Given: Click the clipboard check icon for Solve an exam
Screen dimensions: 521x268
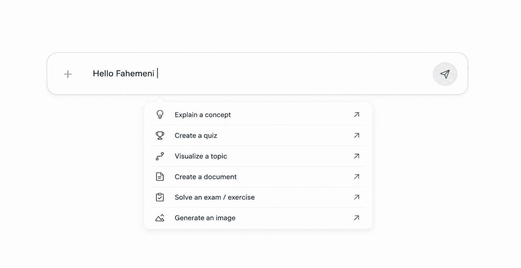Looking at the screenshot, I should [160, 197].
